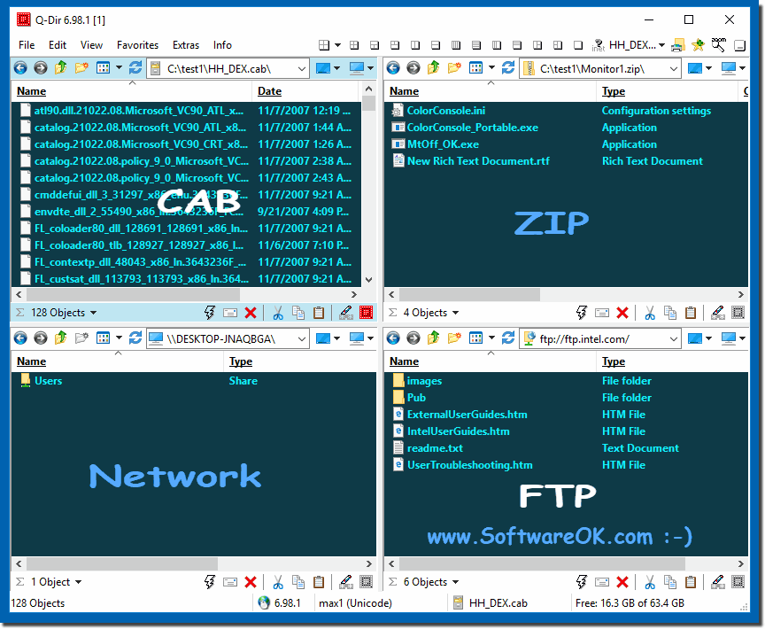The image size is (765, 629).
Task: Go up one level in FTP pane
Action: [434, 338]
